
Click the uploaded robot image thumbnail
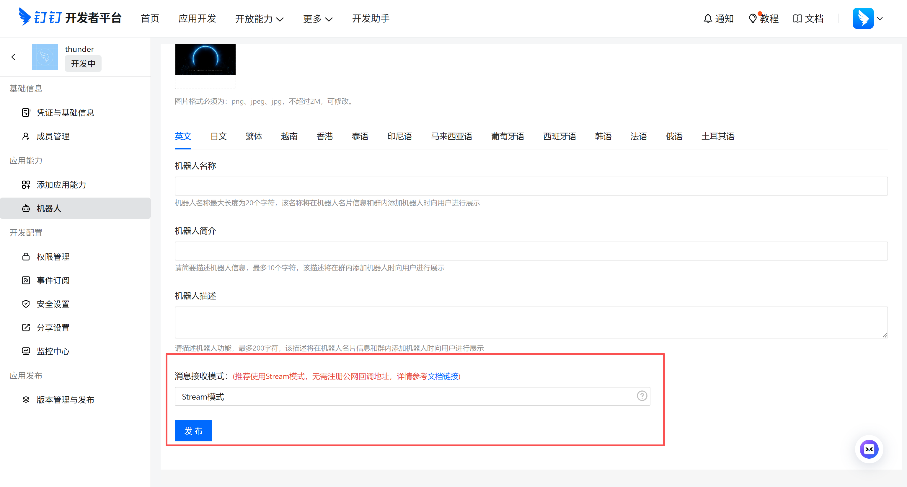point(205,60)
